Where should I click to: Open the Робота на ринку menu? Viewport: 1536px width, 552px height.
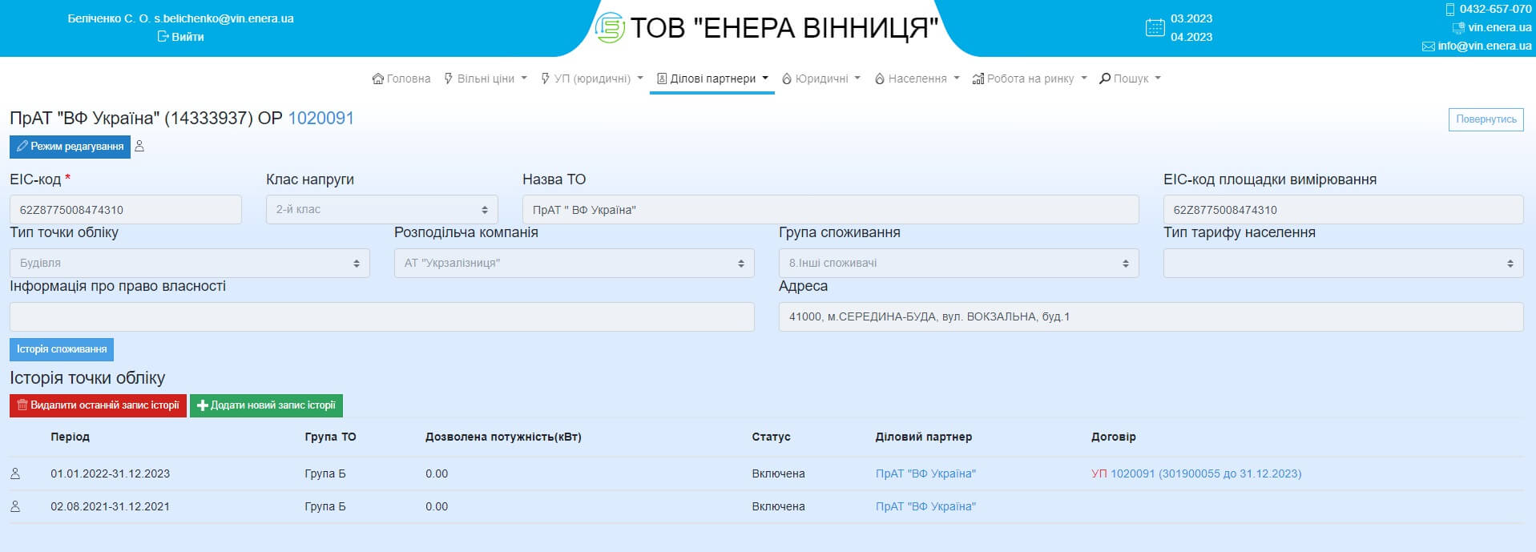[1029, 79]
